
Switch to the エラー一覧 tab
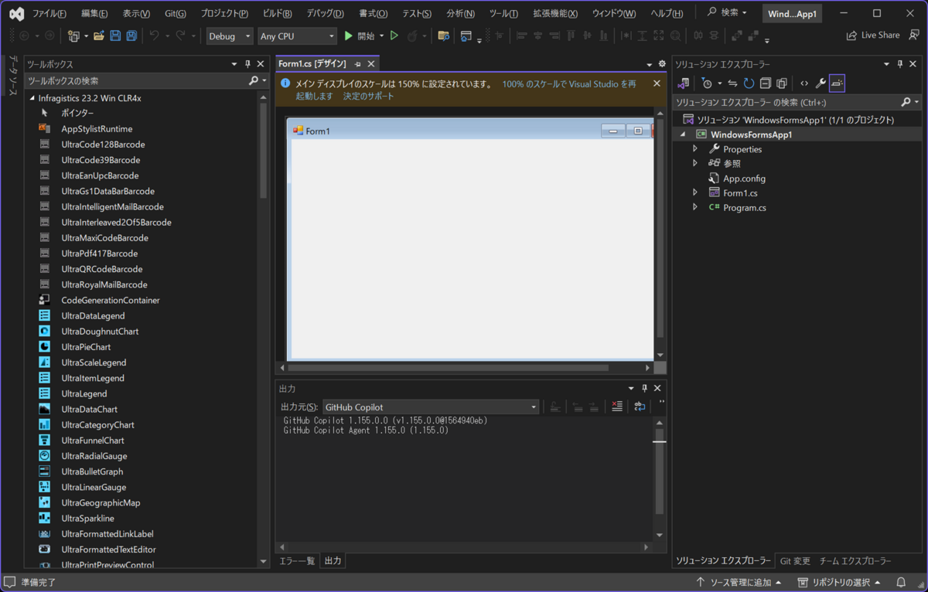(297, 561)
